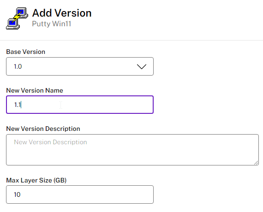Viewport: 263px width, 212px height.
Task: Open the Base Version dropdown
Action: coord(80,66)
